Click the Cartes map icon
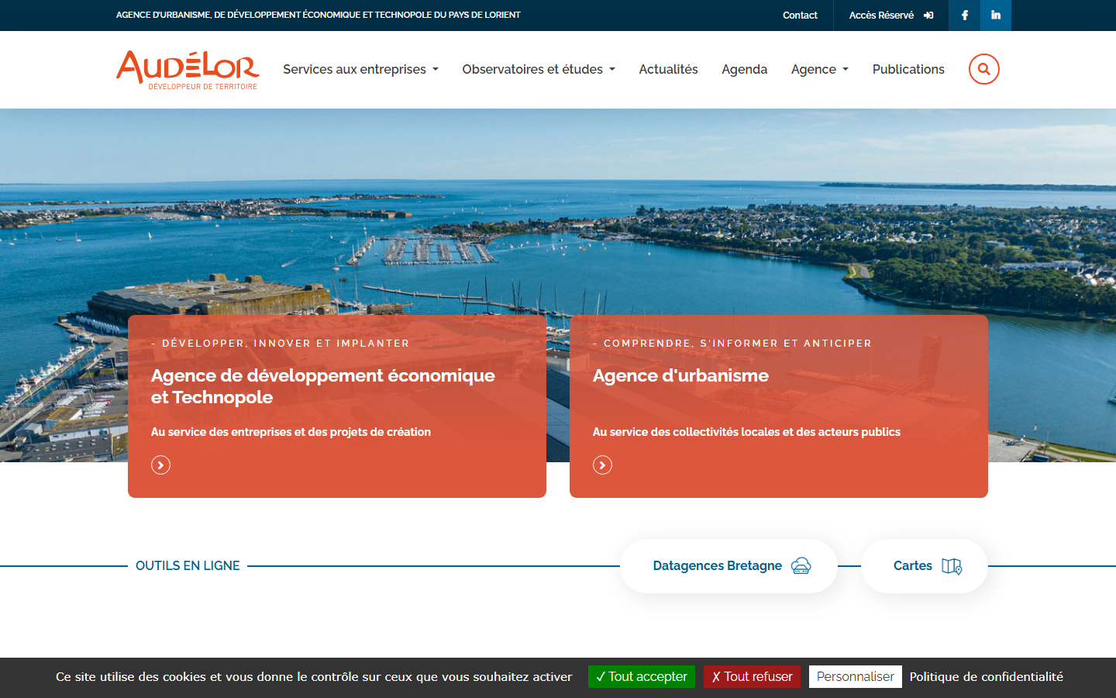Screen dimensions: 1116x698 tap(952, 566)
